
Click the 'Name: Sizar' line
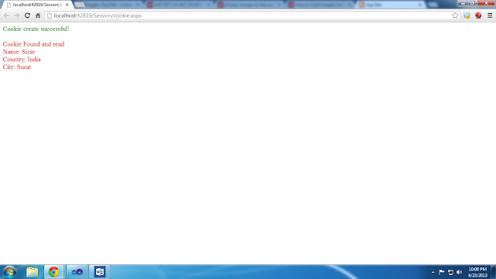click(x=19, y=52)
